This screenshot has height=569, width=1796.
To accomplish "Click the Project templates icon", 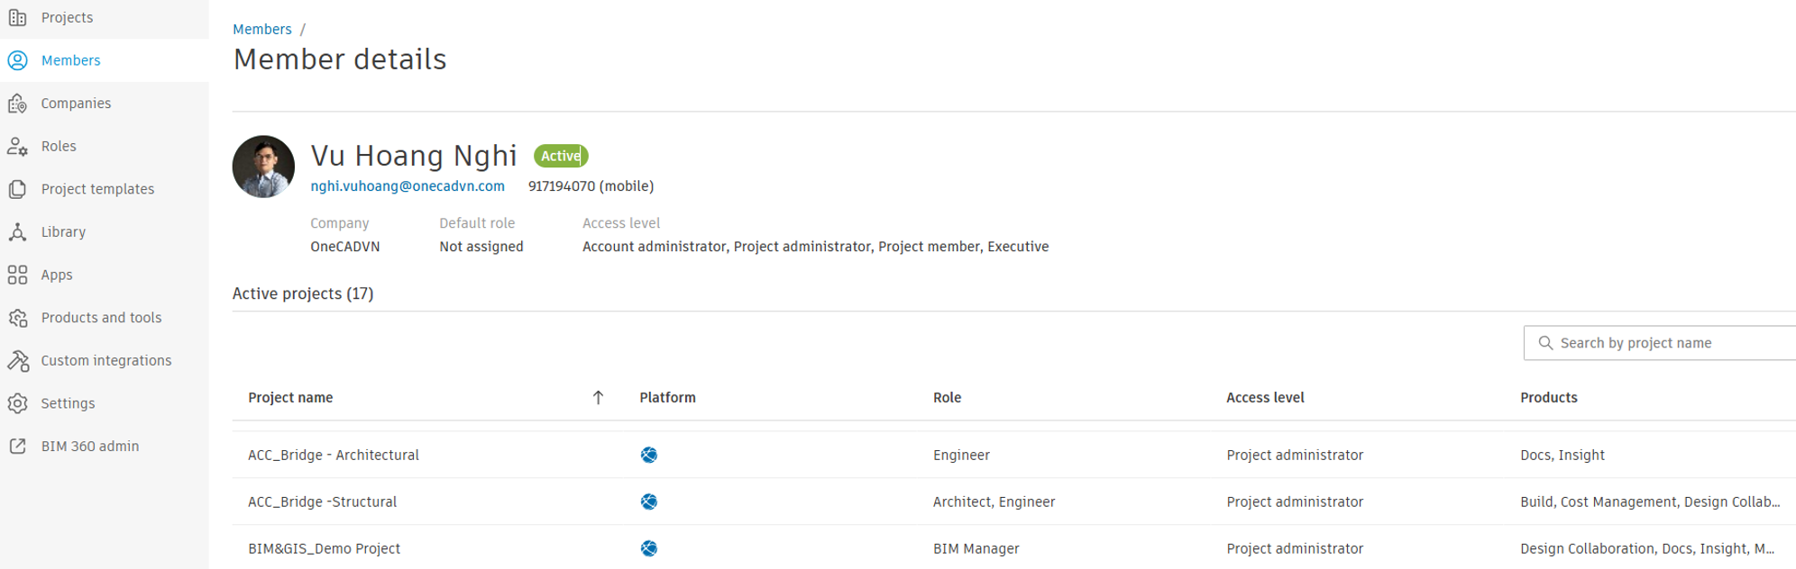I will (17, 189).
